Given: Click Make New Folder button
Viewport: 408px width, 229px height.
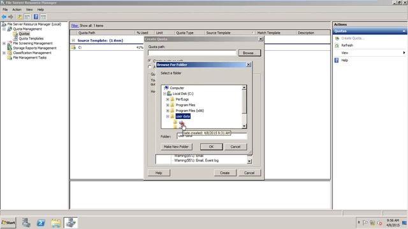Looking at the screenshot, I should pyautogui.click(x=176, y=147).
